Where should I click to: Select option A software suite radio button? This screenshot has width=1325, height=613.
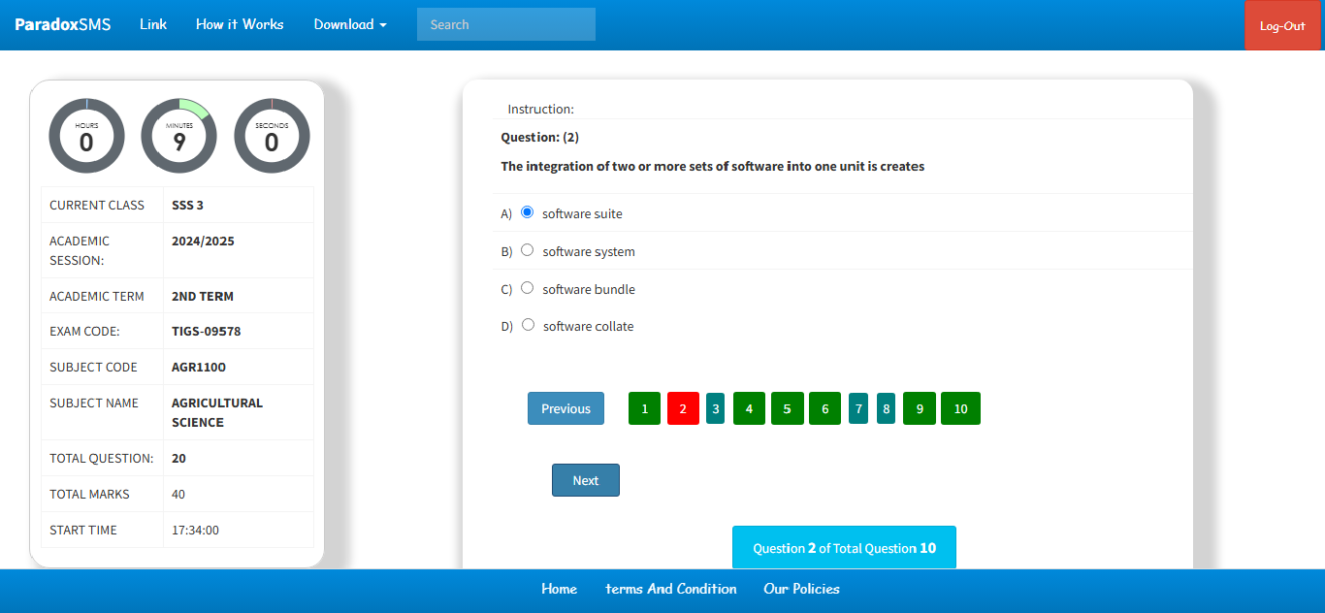point(528,212)
